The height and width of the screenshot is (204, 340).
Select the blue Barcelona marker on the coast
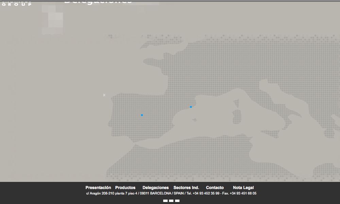(x=191, y=107)
